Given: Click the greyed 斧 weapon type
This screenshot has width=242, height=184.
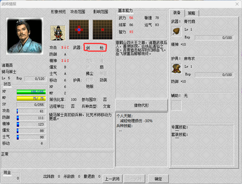Looking at the screenshot, I should [88, 67].
